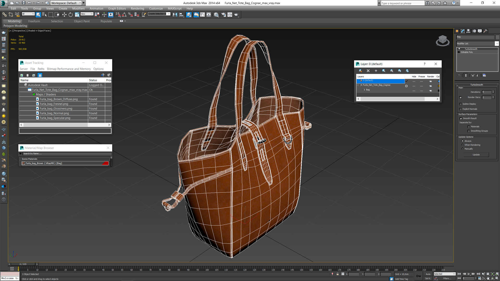Viewport: 500px width, 281px height.
Task: Enable the Isoline Display checkbox
Action: pos(460,104)
